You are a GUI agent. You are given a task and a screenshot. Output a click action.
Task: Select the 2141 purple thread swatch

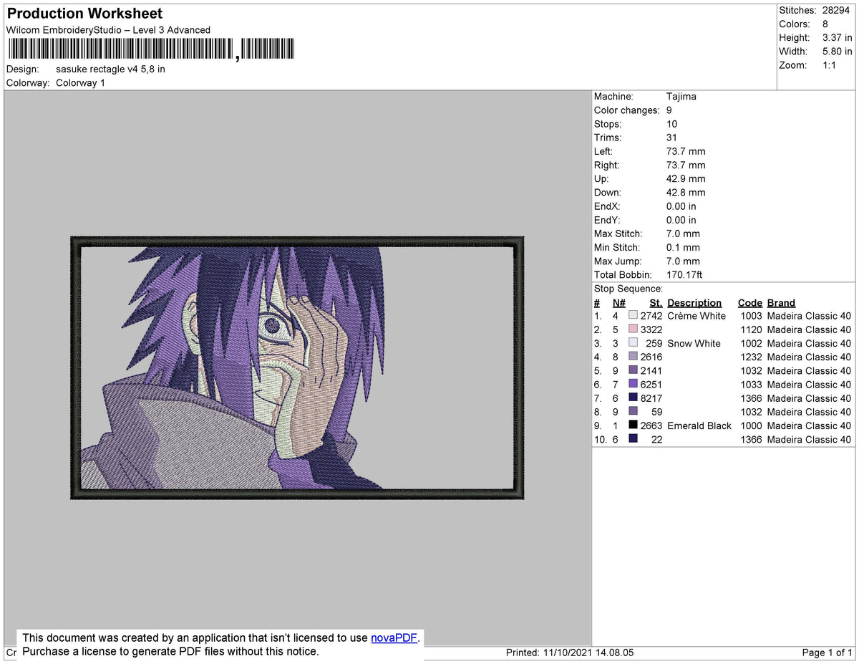[x=634, y=370]
